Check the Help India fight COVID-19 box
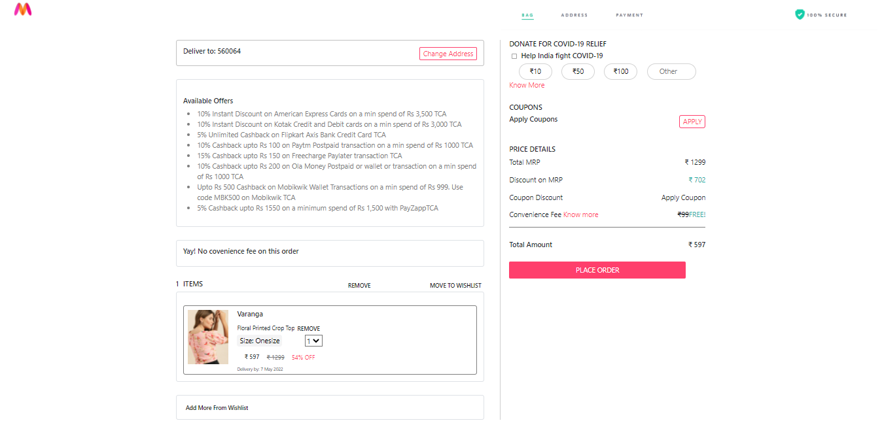This screenshot has height=425, width=882. [x=514, y=56]
